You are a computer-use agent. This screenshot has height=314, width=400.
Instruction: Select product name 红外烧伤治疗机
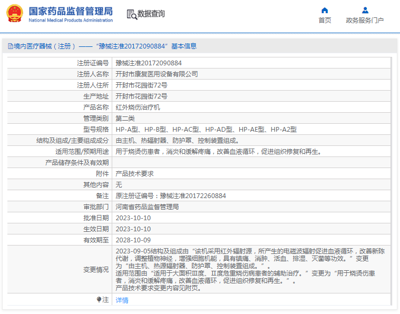(x=138, y=107)
